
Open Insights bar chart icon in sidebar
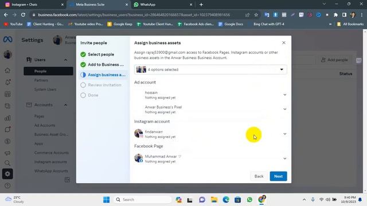click(7, 118)
